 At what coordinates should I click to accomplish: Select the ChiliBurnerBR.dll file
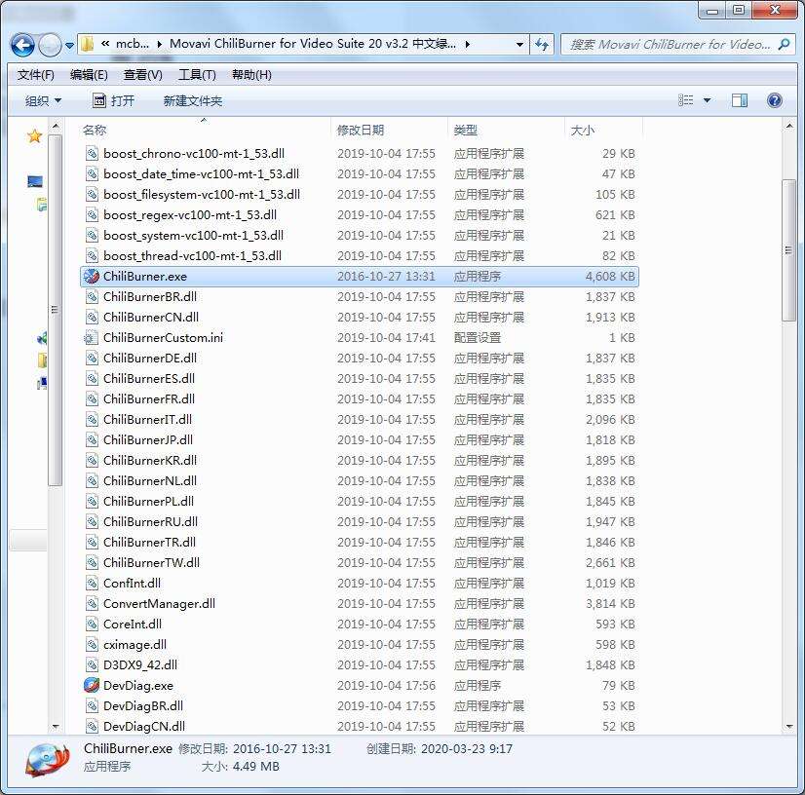[x=150, y=296]
